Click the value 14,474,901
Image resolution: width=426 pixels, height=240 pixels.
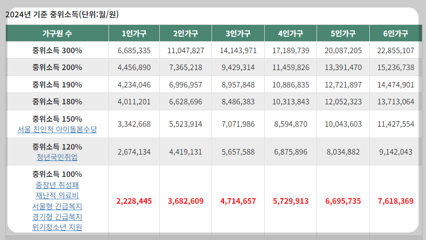[396, 84]
